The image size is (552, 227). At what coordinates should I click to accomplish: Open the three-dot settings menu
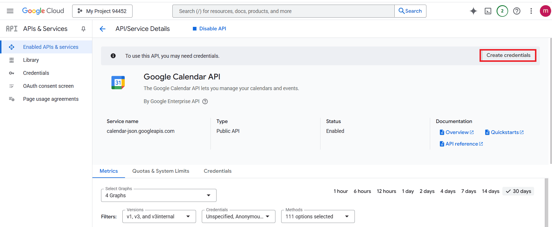coord(531,11)
